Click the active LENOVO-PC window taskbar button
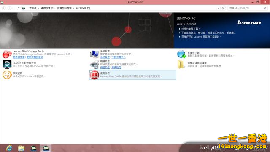270x152 pixels. [46, 148]
